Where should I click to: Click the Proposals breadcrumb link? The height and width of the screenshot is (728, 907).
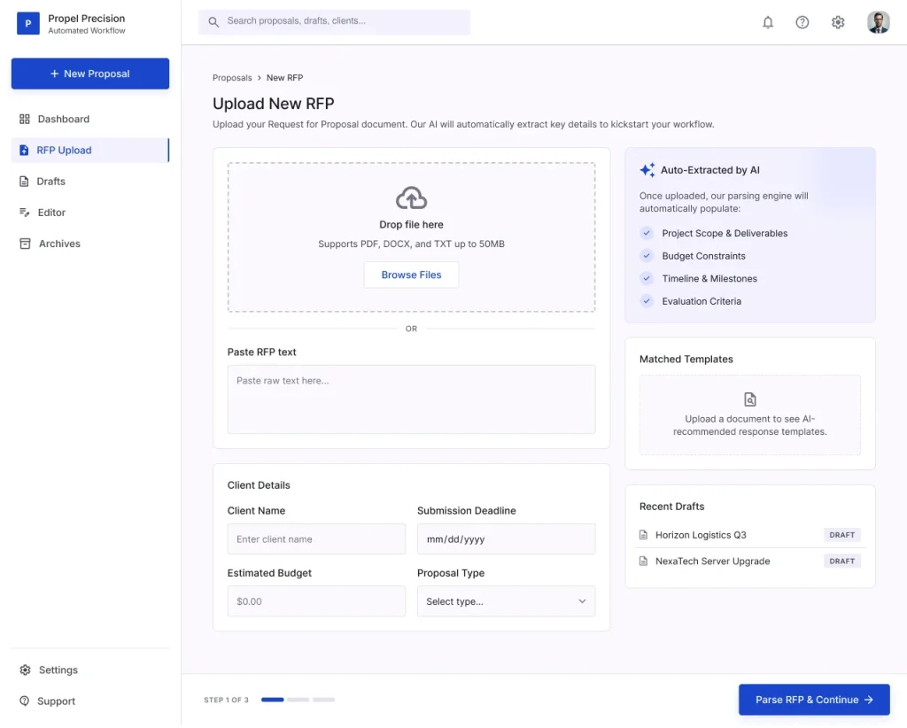click(x=232, y=78)
